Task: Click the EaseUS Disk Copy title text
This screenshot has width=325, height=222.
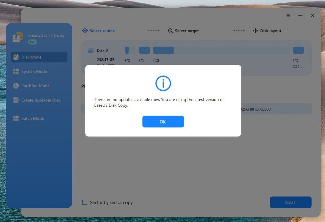Action: (x=46, y=35)
